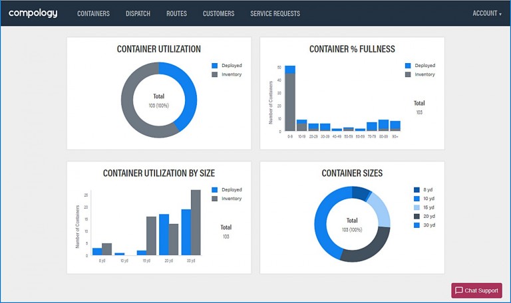Toggle Inventory legend in Utilization By Size
This screenshot has width=511, height=303.
(226, 198)
